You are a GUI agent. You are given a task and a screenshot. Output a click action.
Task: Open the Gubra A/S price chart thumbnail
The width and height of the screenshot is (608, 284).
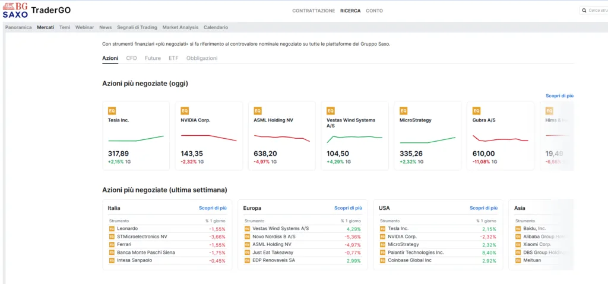tap(501, 138)
